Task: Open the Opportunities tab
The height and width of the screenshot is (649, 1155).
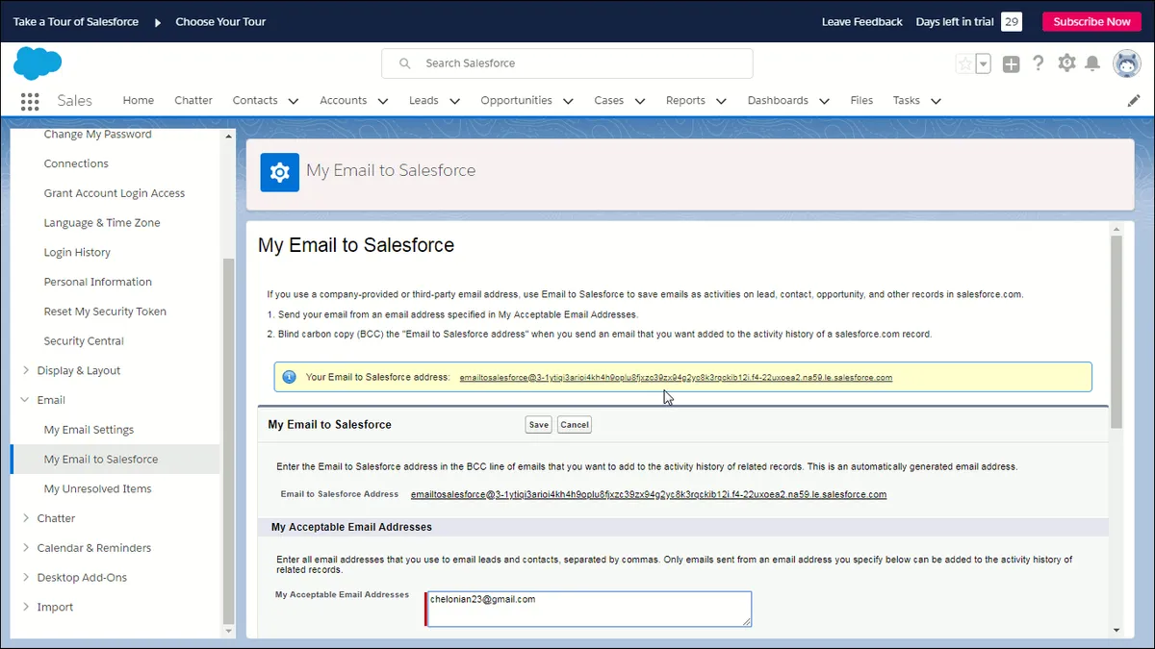Action: (516, 100)
